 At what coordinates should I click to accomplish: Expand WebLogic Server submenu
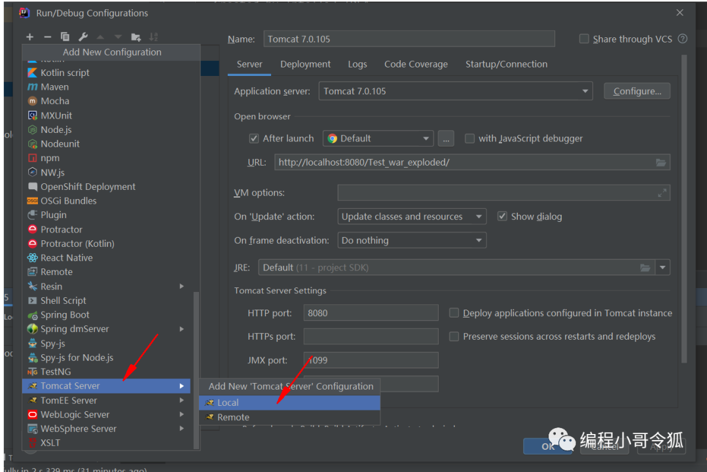[x=181, y=414]
